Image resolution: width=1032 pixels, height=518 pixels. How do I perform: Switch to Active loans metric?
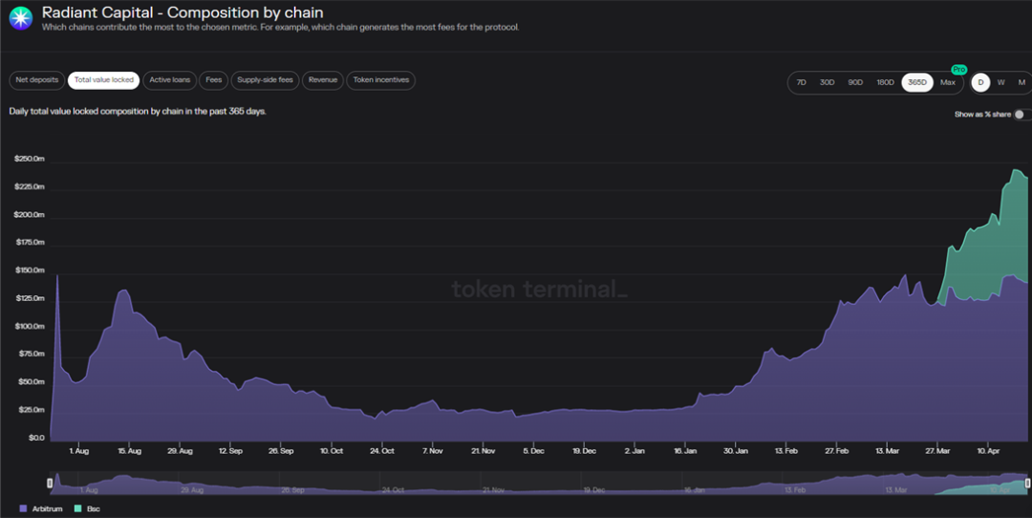click(x=170, y=80)
